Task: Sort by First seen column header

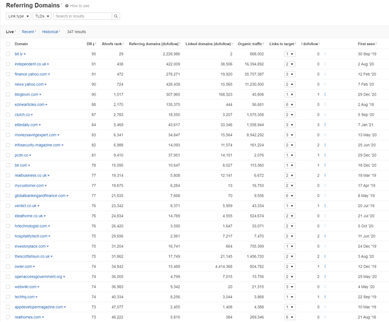Action: click(x=366, y=44)
